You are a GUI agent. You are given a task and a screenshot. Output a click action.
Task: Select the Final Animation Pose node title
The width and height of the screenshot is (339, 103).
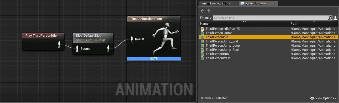coord(146,19)
